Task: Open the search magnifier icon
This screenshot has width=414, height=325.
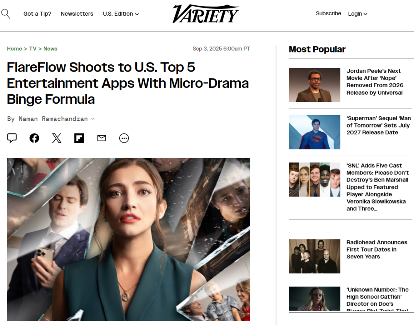Action: (x=5, y=14)
